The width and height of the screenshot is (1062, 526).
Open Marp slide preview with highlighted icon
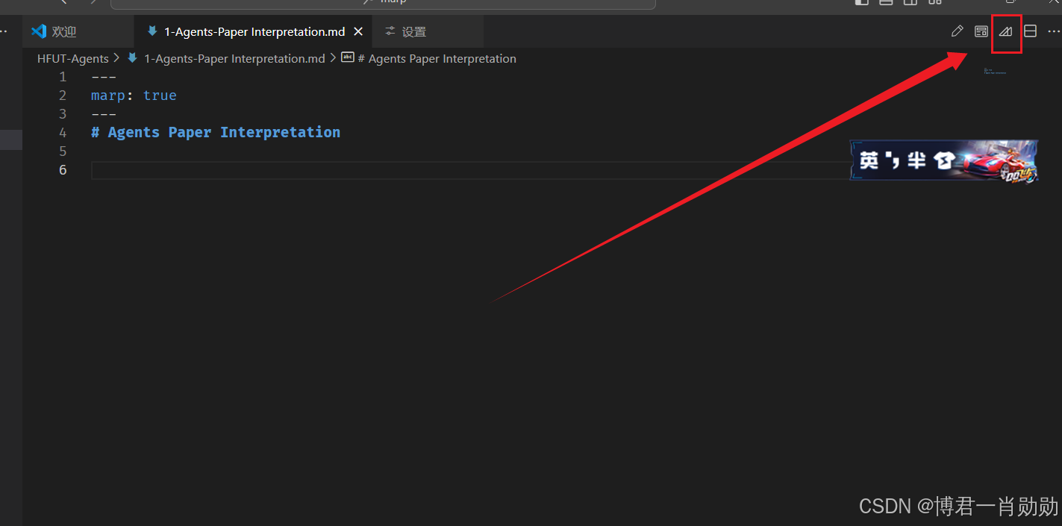pos(1005,32)
